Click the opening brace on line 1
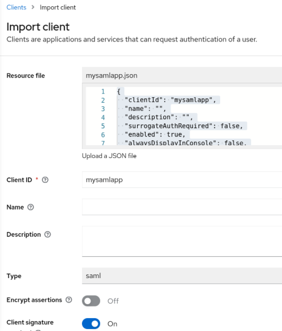This screenshot has width=282, height=331. [x=119, y=91]
